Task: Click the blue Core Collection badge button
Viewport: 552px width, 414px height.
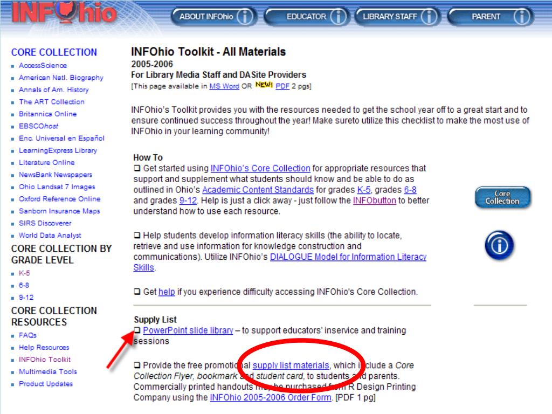Action: [503, 197]
